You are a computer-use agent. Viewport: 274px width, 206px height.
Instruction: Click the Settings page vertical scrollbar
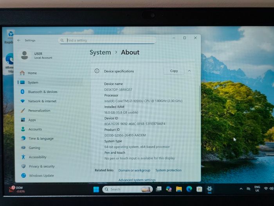pos(200,98)
